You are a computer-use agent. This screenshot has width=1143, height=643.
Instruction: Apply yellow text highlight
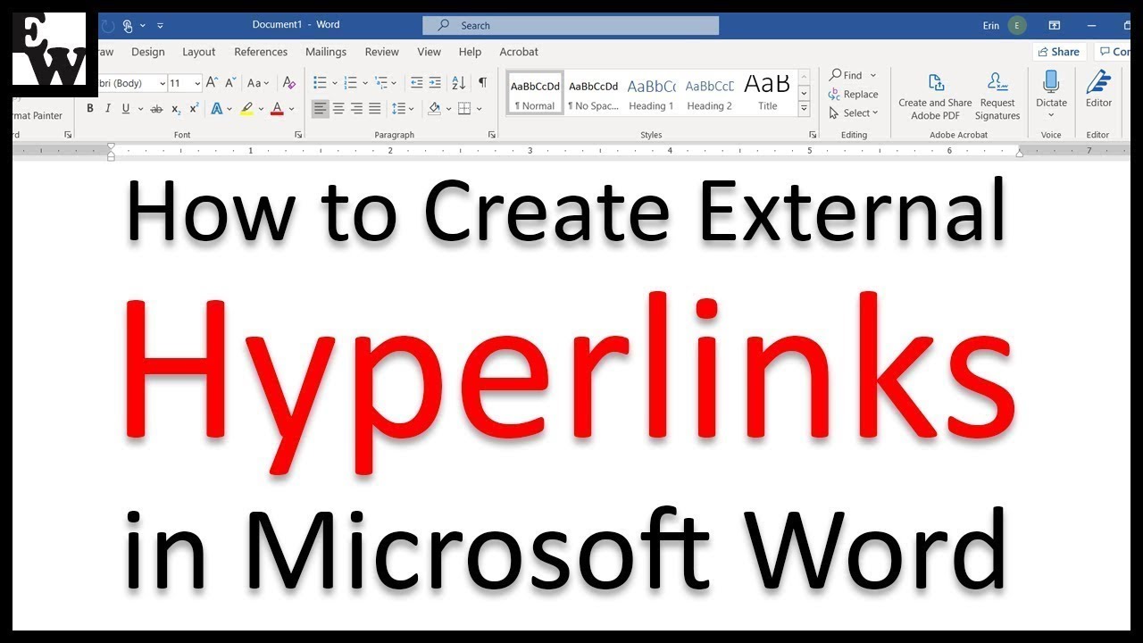pos(246,109)
